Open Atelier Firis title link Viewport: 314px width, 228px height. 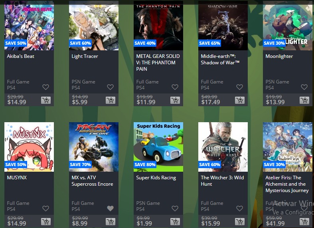pos(287,184)
